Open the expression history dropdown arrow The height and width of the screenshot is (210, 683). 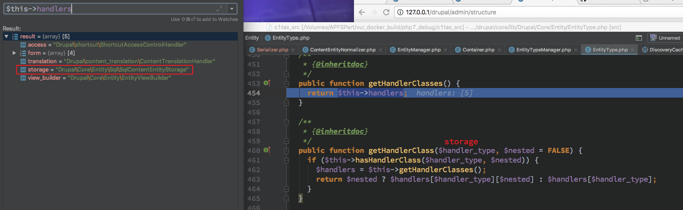pyautogui.click(x=232, y=9)
